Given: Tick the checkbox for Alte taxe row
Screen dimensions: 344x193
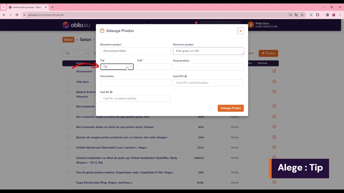Looking at the screenshot, I should coord(67,82).
